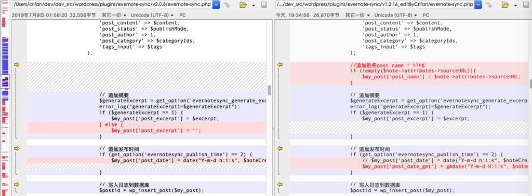
Task: Expand the right pane open-folder arrow menu
Action: coord(516,6)
